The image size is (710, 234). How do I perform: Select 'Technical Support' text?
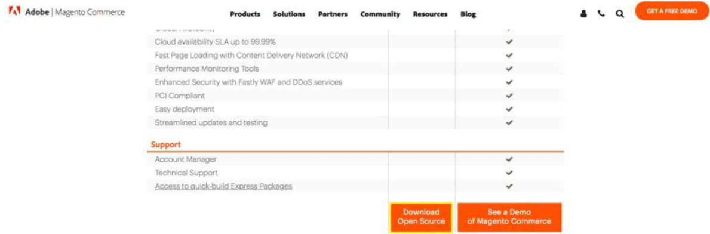(186, 173)
